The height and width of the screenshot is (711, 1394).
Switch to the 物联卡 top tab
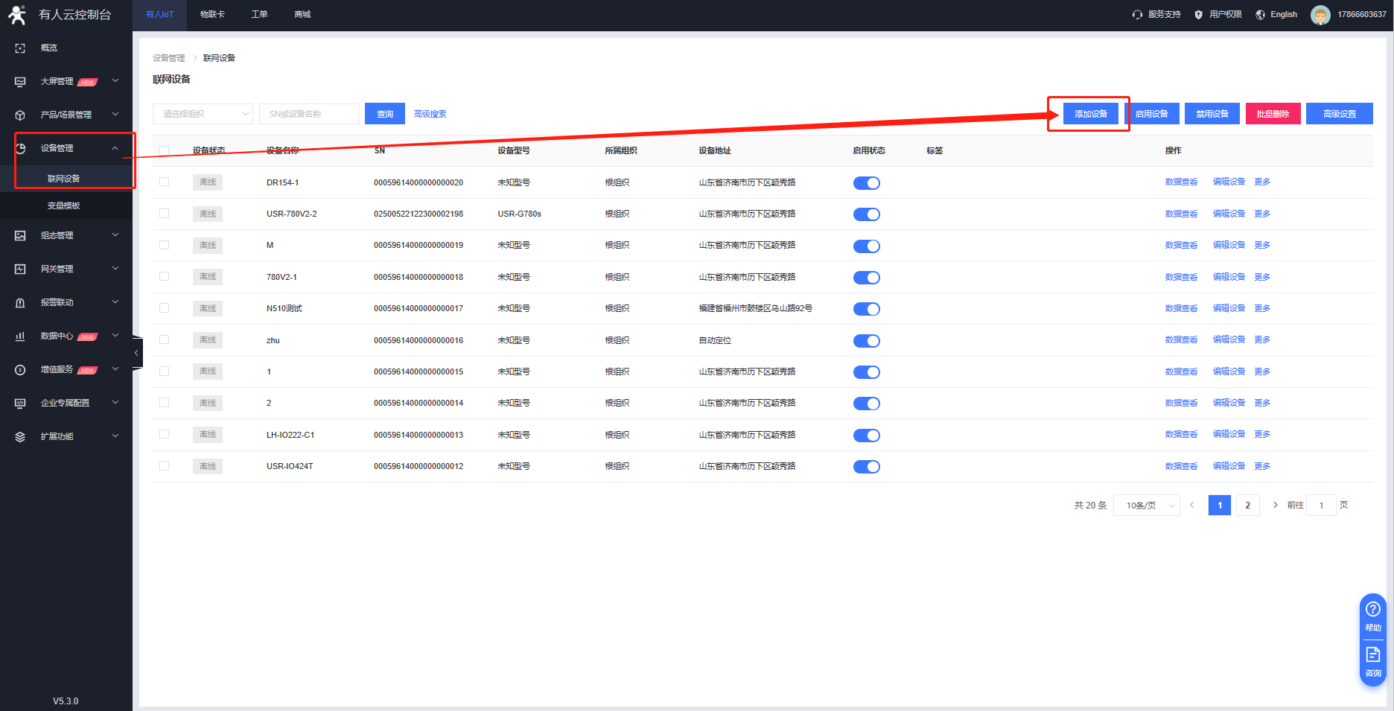212,15
